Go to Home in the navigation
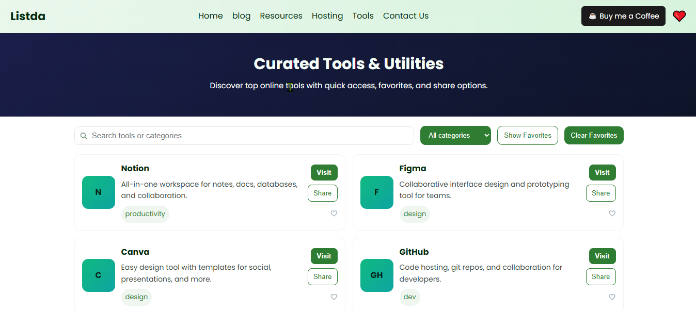The image size is (696, 311). (x=211, y=16)
